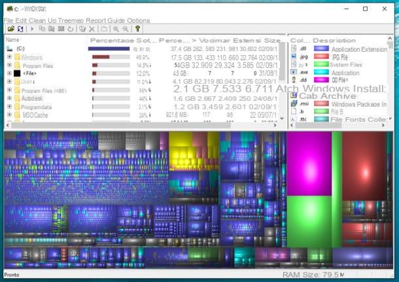Click the Windows folder icon

click(x=17, y=57)
